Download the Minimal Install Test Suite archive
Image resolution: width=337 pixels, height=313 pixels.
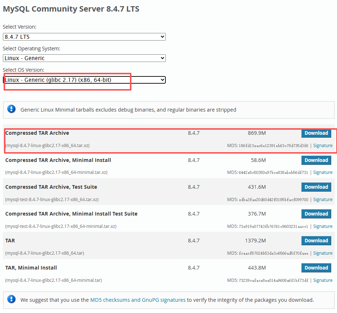coord(316,214)
